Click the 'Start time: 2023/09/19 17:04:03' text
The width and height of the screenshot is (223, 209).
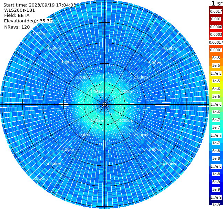pyautogui.click(x=40, y=5)
